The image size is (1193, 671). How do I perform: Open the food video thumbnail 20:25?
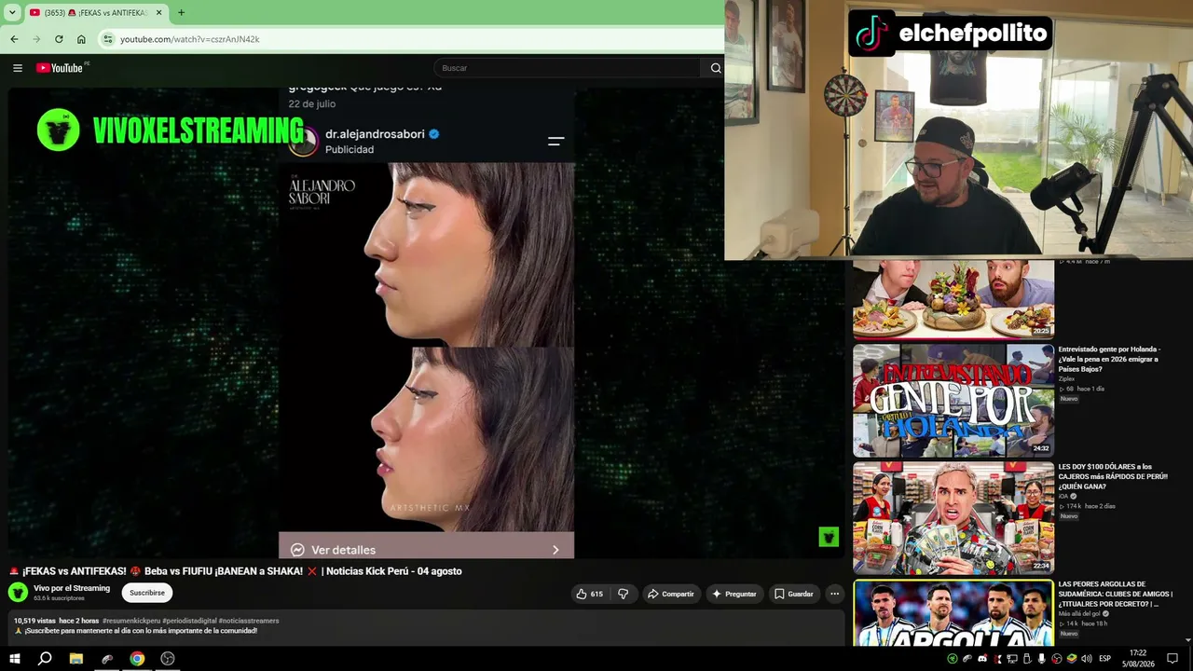pos(953,299)
